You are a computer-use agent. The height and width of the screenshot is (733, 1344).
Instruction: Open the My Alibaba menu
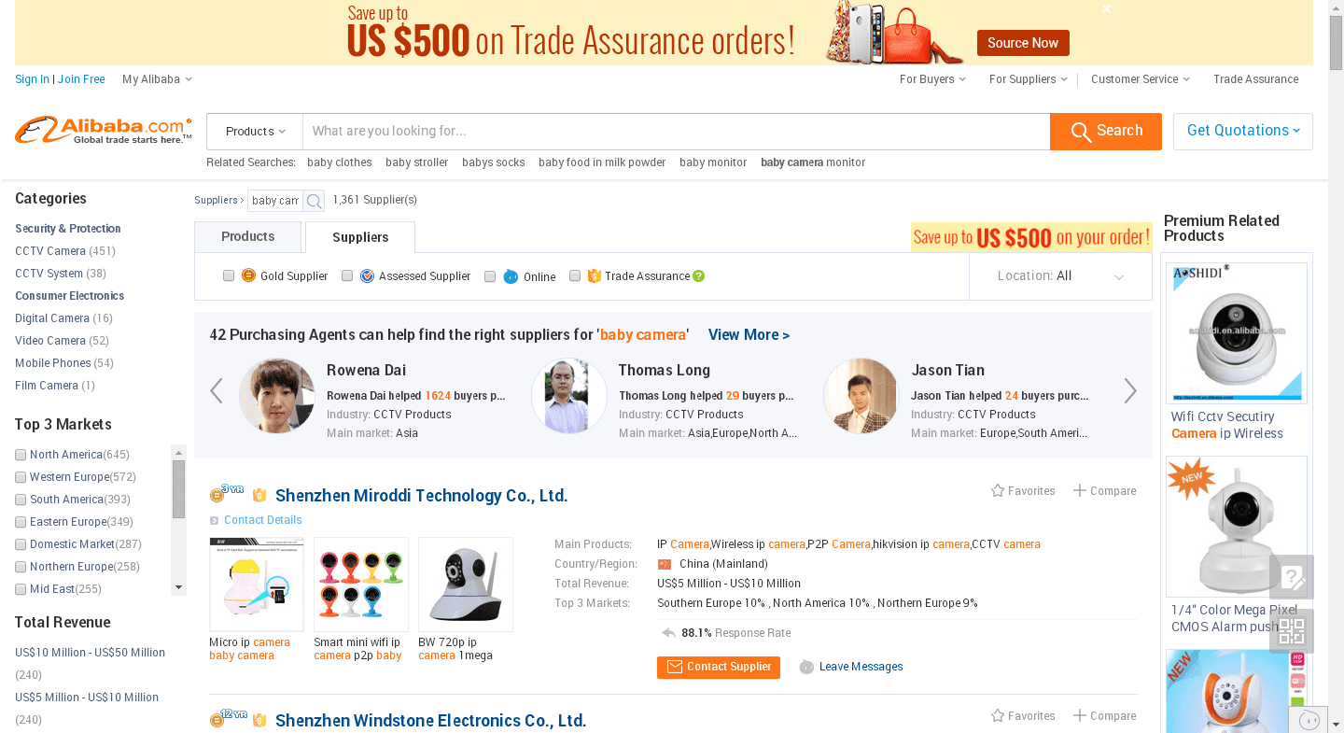[x=157, y=79]
